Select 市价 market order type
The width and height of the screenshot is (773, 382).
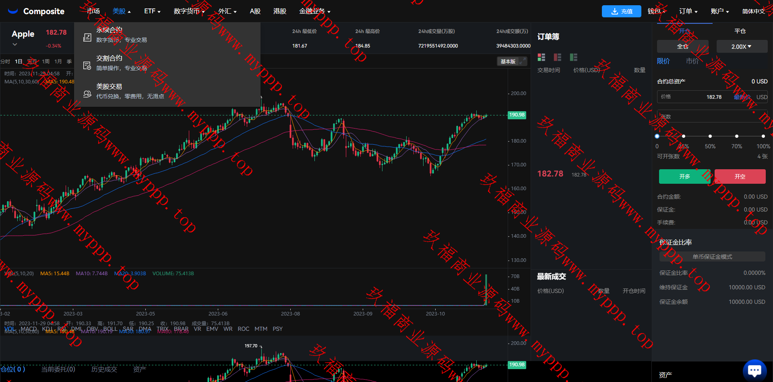tap(692, 61)
